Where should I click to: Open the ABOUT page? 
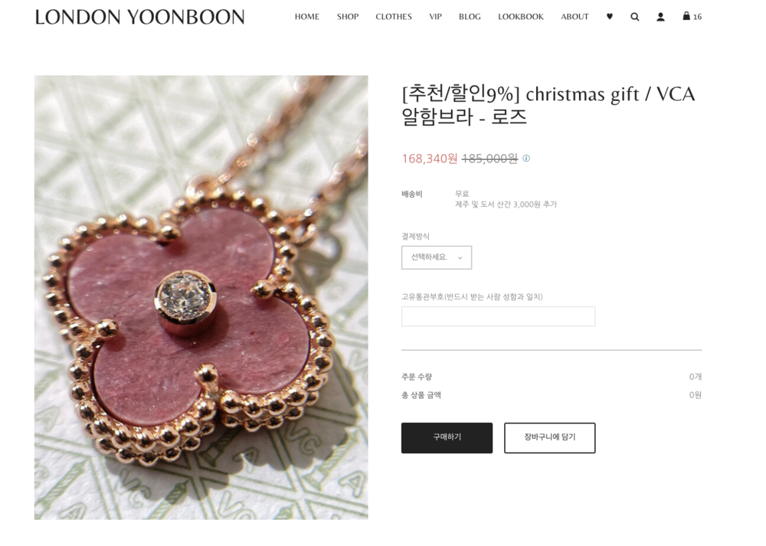tap(574, 17)
